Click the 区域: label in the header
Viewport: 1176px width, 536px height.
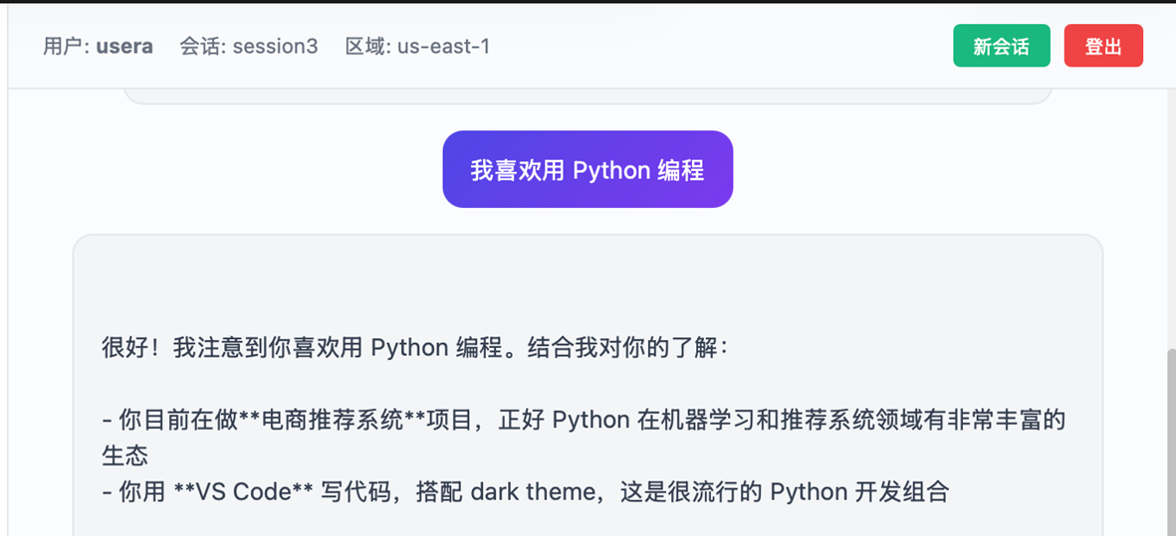pos(368,47)
